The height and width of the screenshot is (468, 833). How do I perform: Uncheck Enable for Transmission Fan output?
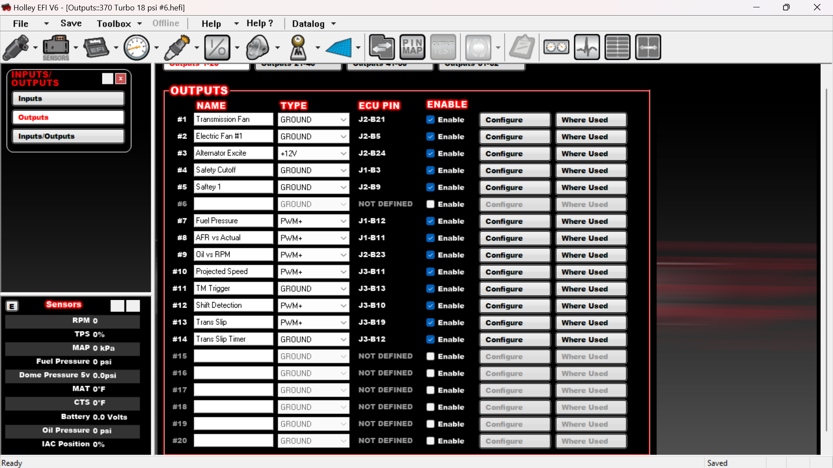click(430, 120)
